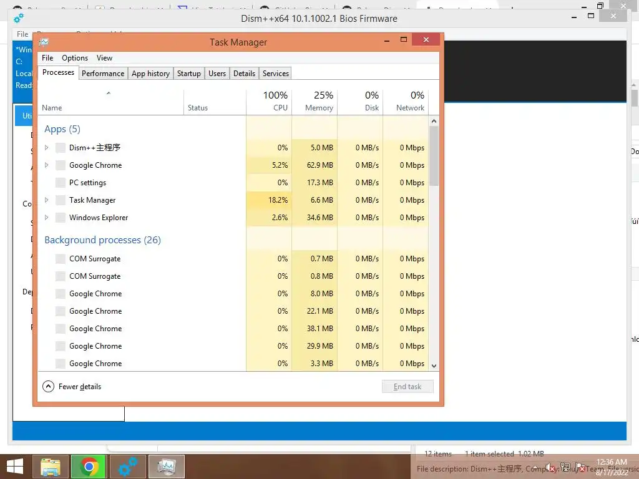Click the process list scrollbar thumb

click(434, 155)
